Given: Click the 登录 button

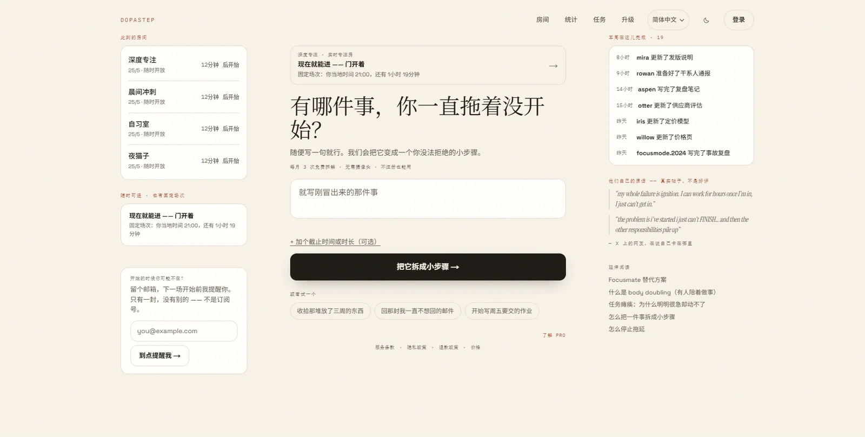Looking at the screenshot, I should click(738, 20).
